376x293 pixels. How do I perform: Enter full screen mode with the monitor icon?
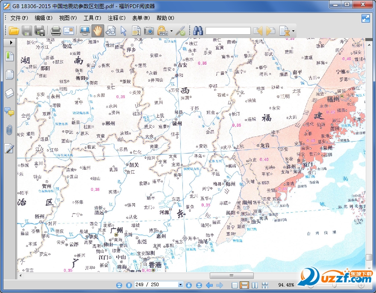pyautogui.click(x=85, y=31)
